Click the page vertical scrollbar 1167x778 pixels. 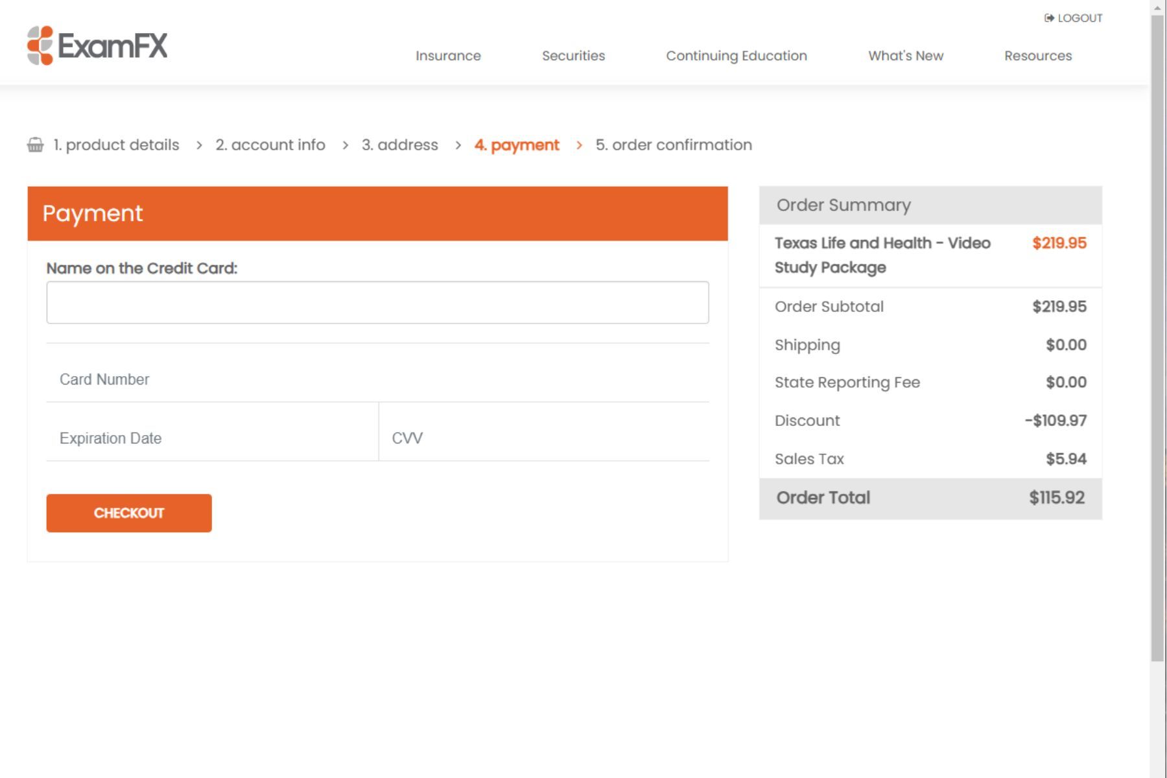[x=1158, y=337]
